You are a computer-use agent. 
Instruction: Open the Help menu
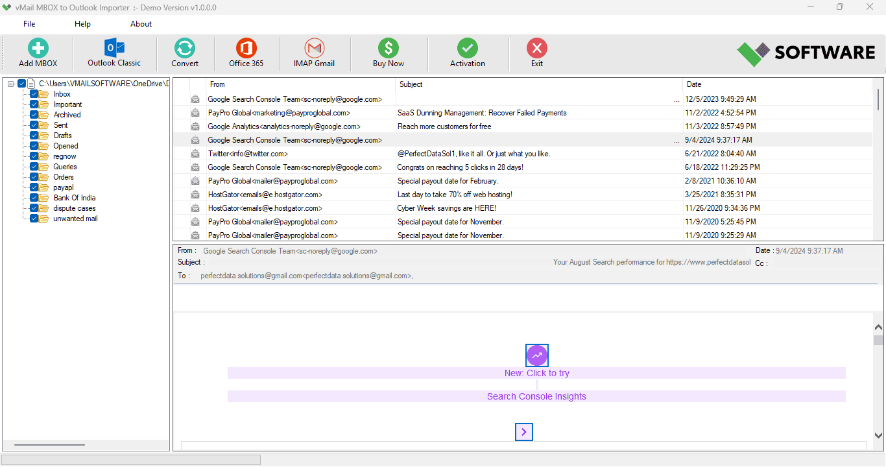click(x=82, y=24)
